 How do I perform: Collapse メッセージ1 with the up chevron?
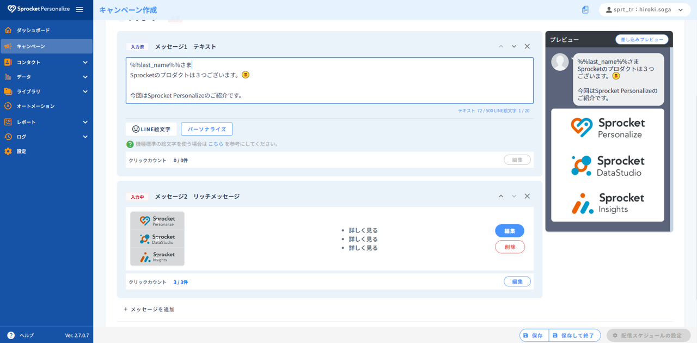[501, 46]
